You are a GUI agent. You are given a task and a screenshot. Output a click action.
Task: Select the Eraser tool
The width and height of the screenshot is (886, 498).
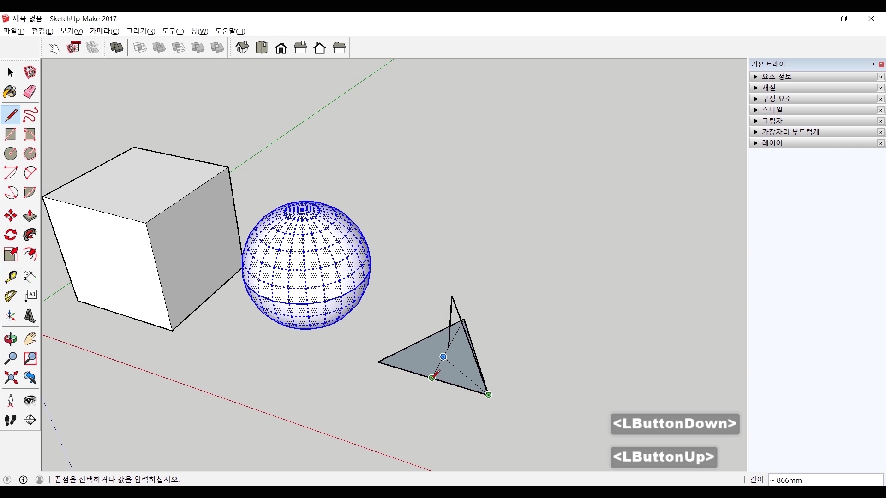pyautogui.click(x=30, y=92)
